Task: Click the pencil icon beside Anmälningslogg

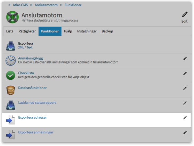Action: [185, 59]
